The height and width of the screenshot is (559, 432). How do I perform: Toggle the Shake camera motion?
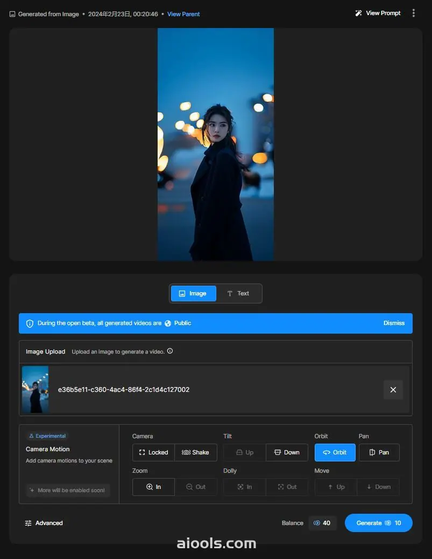(195, 452)
